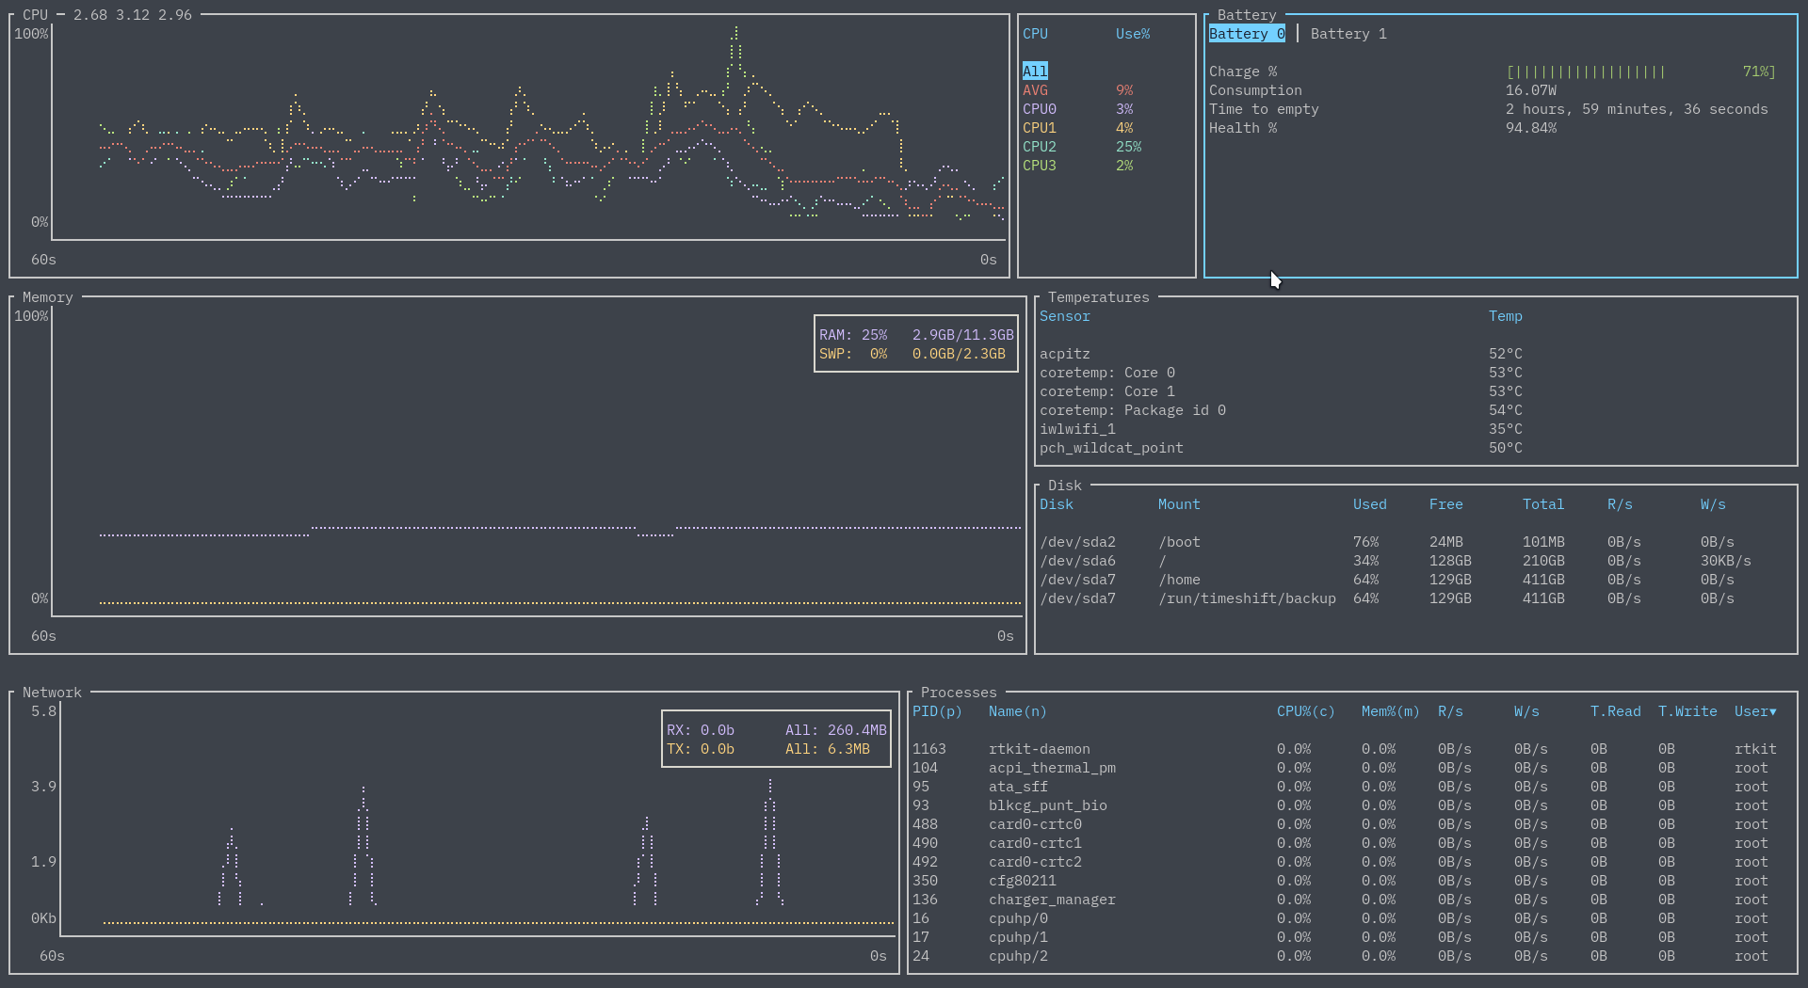The height and width of the screenshot is (988, 1808).
Task: Focus the CPU panel title
Action: pyautogui.click(x=35, y=15)
